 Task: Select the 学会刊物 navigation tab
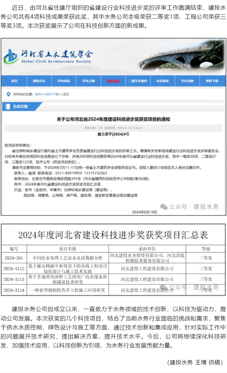(x=187, y=81)
